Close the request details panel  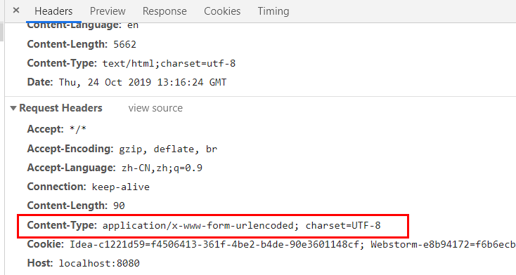[15, 11]
